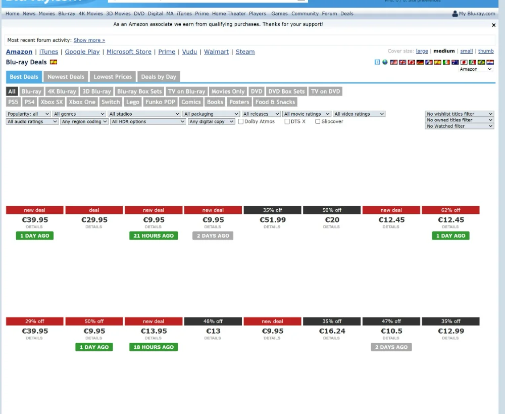Select the Germany flag icon
This screenshot has width=505, height=414.
tap(420, 62)
